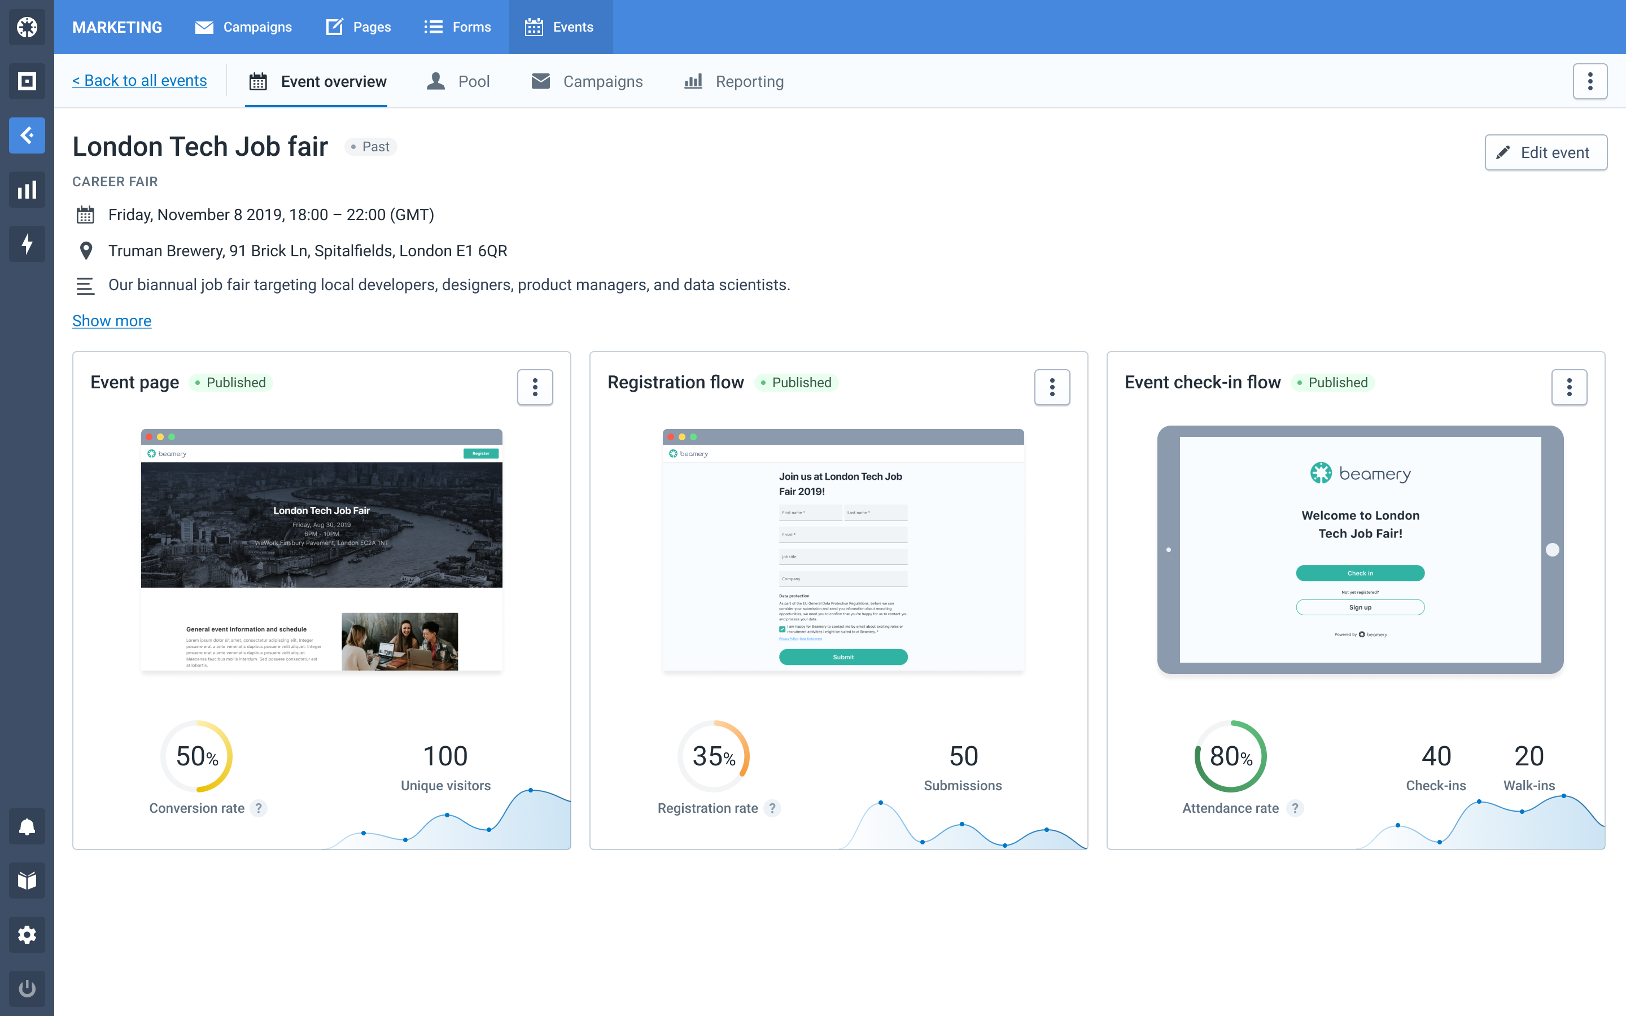
Task: Click the power icon in sidebar
Action: [27, 988]
